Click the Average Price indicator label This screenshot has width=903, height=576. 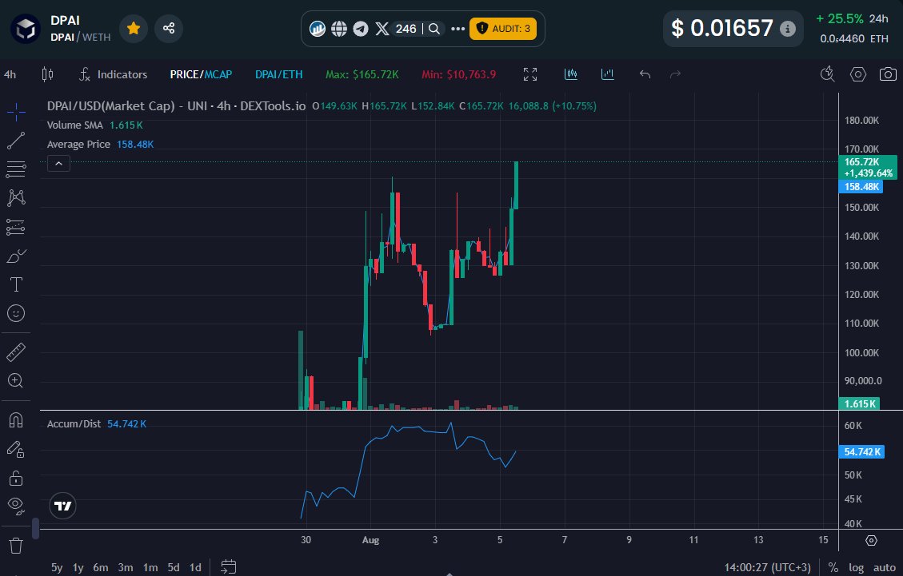78,145
